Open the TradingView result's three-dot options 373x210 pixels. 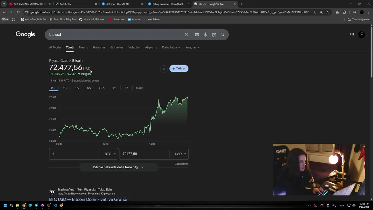[x=120, y=194]
